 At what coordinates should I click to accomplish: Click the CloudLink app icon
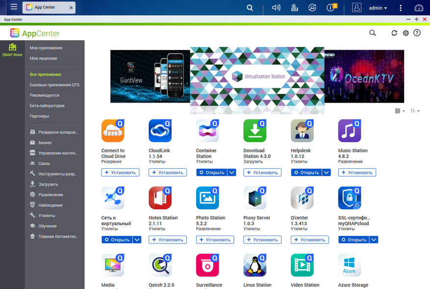(160, 131)
